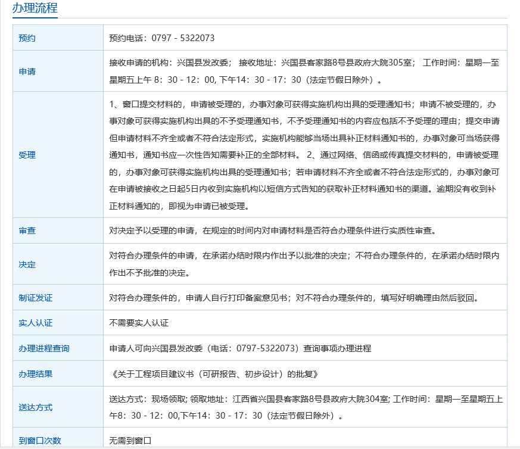Click the 不需要实人认证 text
This screenshot has width=520, height=449.
[x=139, y=323]
